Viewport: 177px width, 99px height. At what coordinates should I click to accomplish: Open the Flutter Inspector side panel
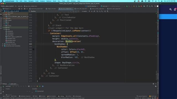click(158, 25)
